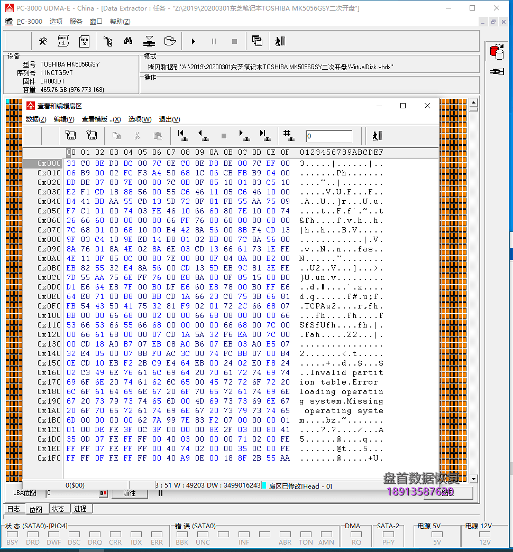This screenshot has width=513, height=552.
Task: Click the LBA位图 input field
Action: point(74,493)
